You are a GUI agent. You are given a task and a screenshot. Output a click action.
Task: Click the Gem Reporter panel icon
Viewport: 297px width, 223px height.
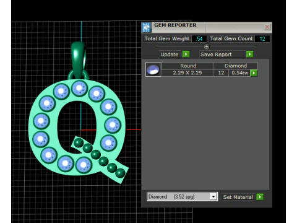[147, 27]
